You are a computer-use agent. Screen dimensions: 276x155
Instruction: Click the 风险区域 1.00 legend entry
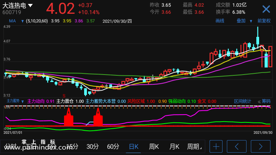point(141,101)
